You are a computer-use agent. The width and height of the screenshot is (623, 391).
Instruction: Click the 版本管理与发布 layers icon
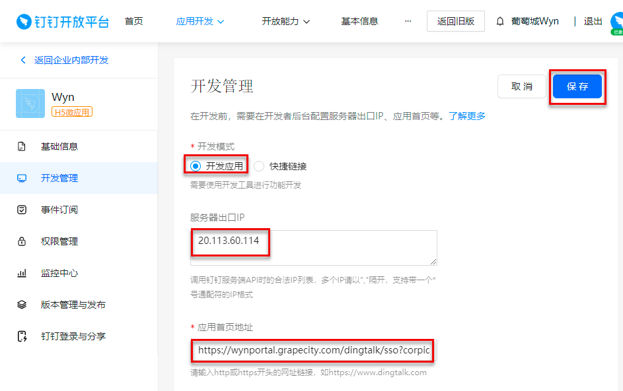pos(22,305)
